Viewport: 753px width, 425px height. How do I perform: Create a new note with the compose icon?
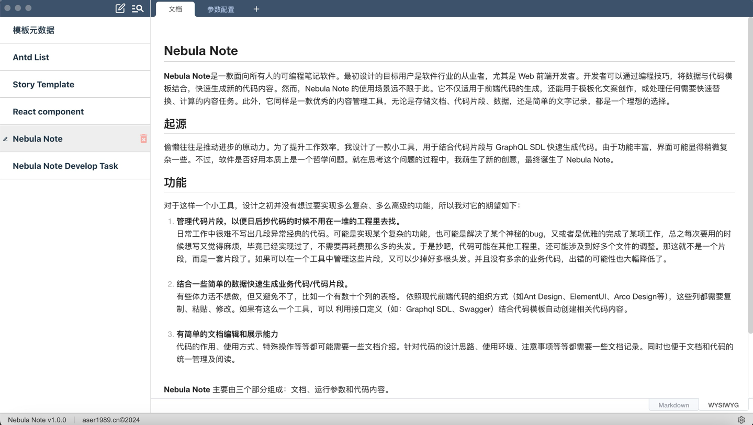[x=120, y=8]
